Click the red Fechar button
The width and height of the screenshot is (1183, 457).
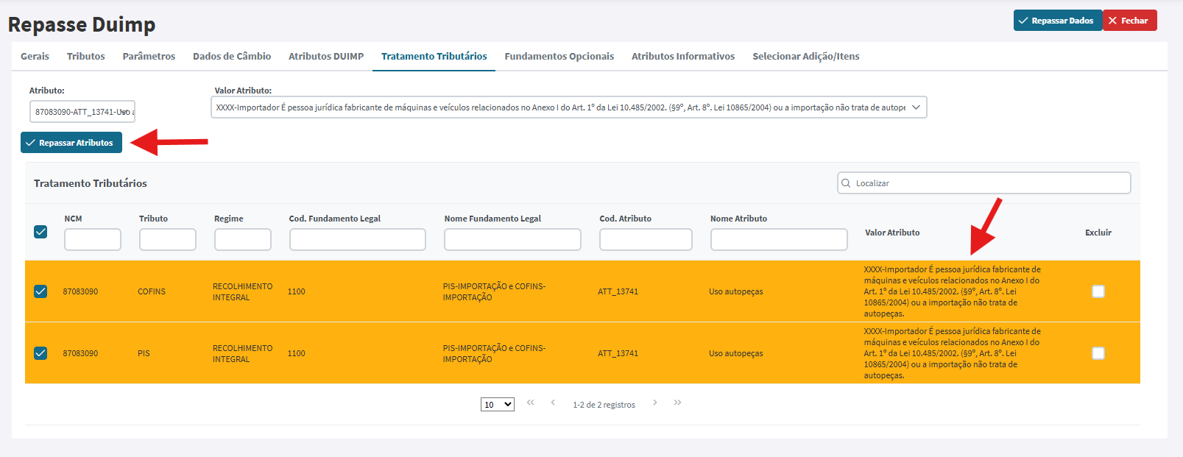click(x=1130, y=21)
